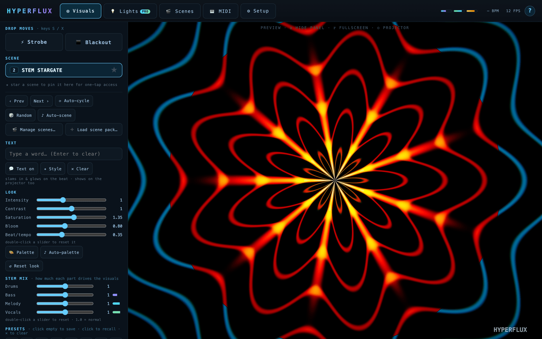Pick a Random scene
542x339 pixels.
[x=20, y=115]
